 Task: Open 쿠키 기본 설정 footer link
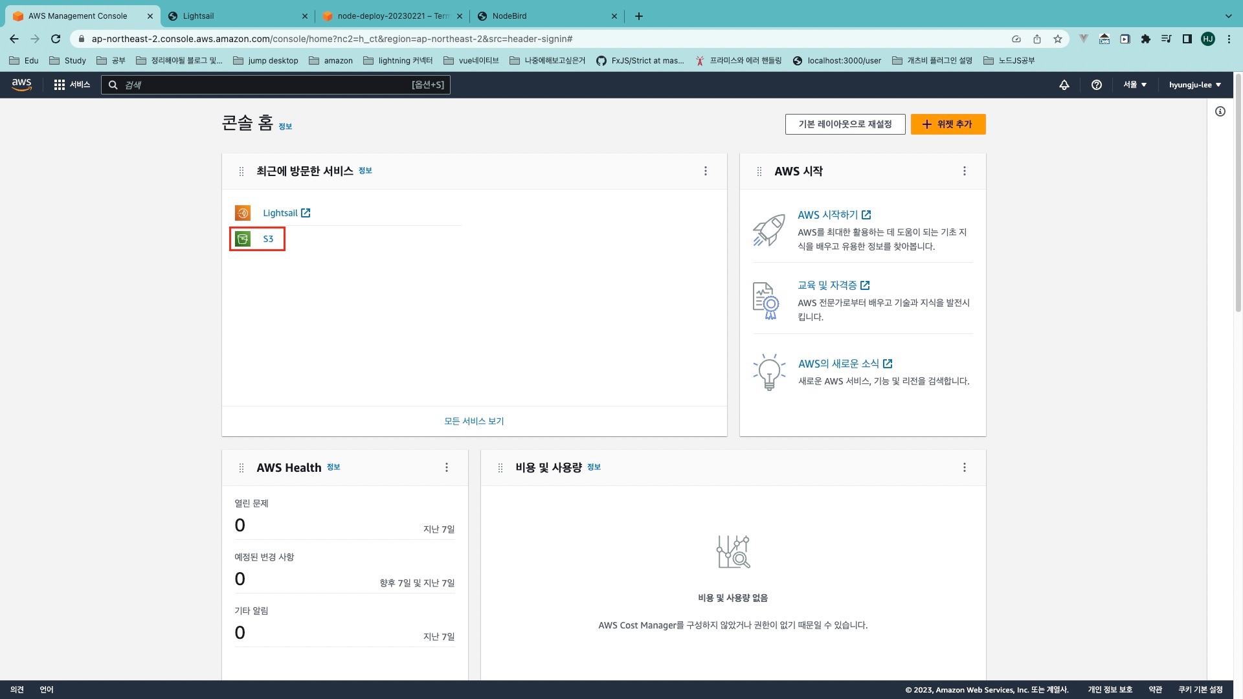coord(1200,690)
